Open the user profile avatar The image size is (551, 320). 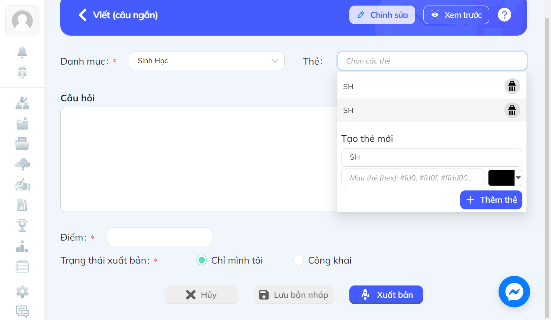22,21
